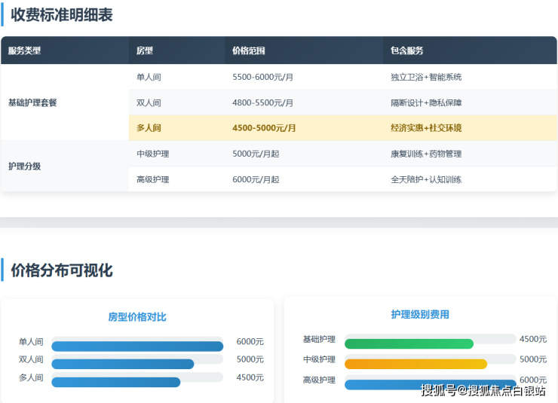Click the 价格分布可视化 section heading
The height and width of the screenshot is (403, 558).
pyautogui.click(x=62, y=270)
